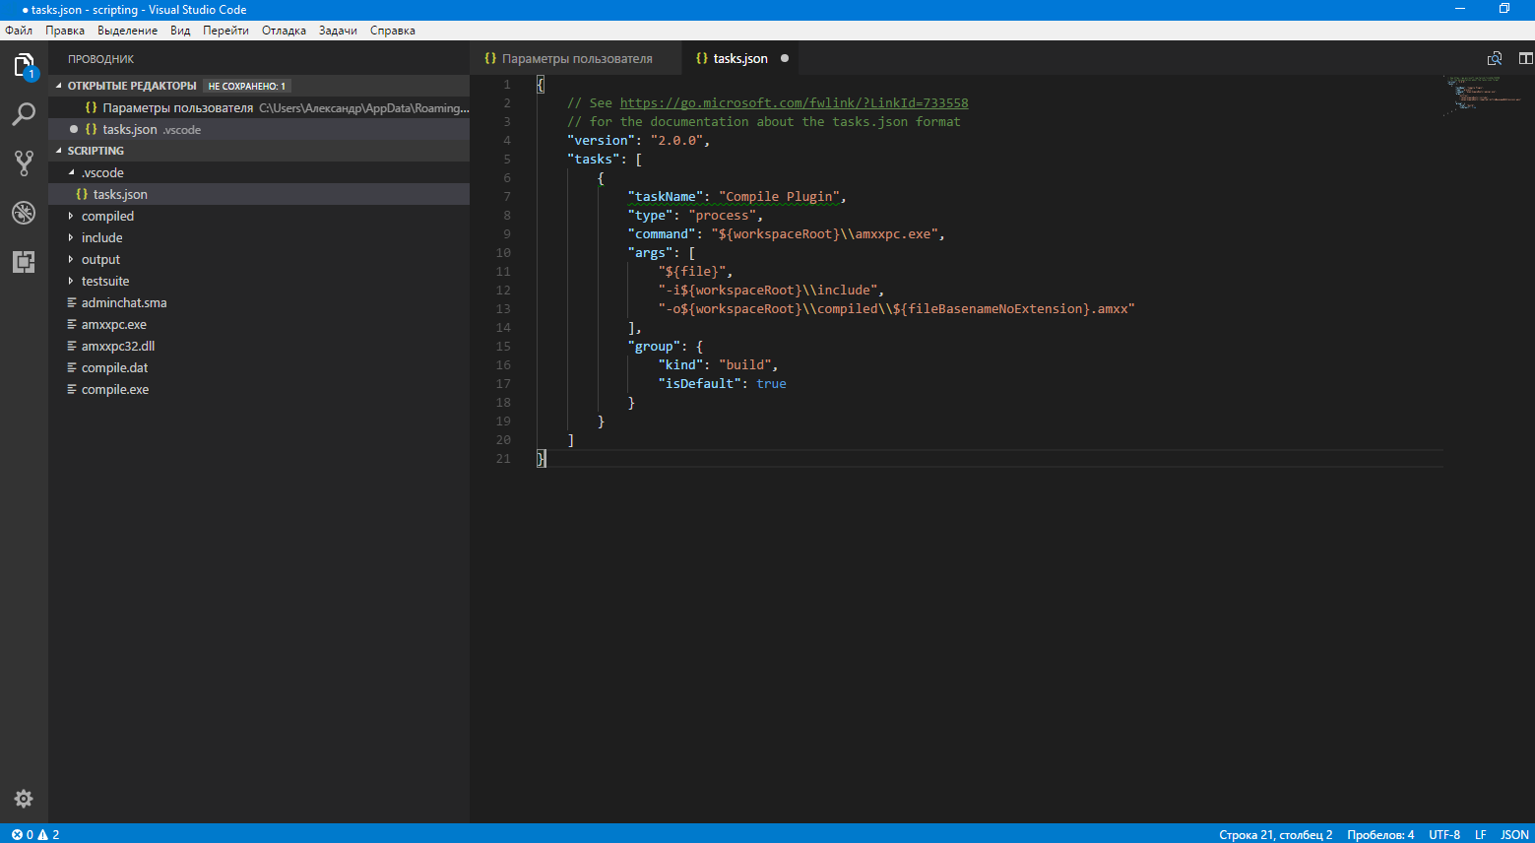This screenshot has height=843, width=1535.
Task: Open the Перейти menu
Action: pos(225,31)
